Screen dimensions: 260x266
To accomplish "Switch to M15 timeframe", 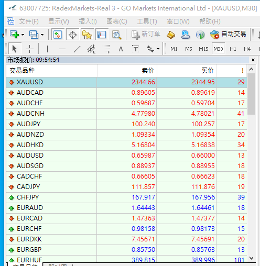I will [x=203, y=49].
